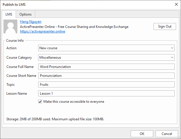The width and height of the screenshot is (181, 139).
Task: Click the Course Short Name label
Action: (x=21, y=76)
